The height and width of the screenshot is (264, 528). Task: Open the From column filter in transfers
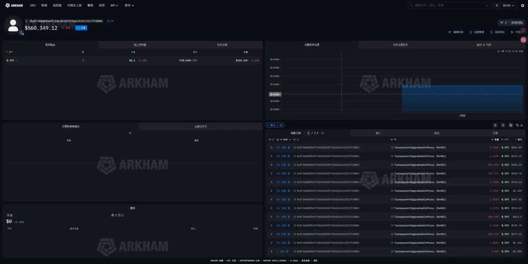point(295,139)
